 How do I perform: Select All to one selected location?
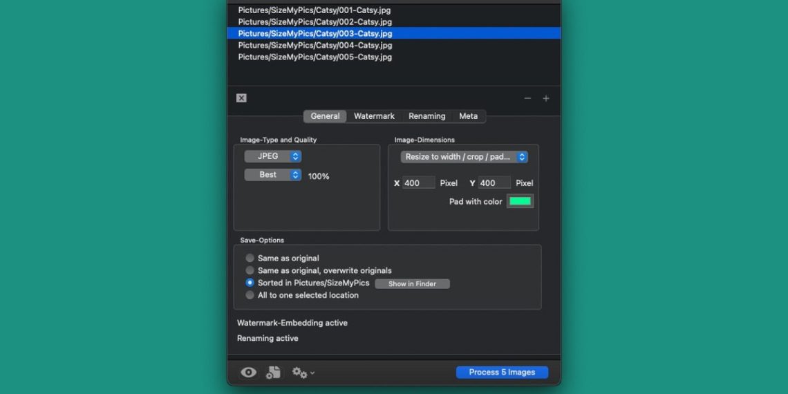point(250,295)
